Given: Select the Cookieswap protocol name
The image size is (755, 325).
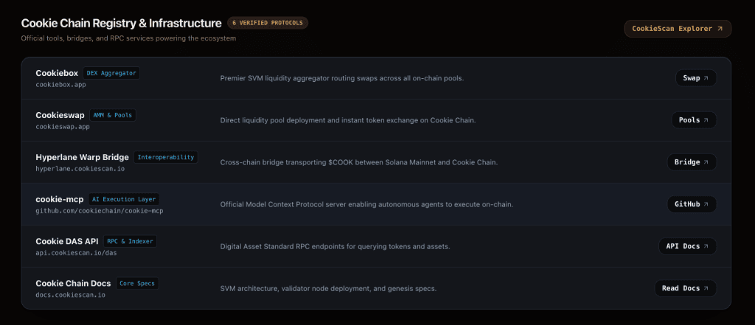Looking at the screenshot, I should click(x=60, y=115).
